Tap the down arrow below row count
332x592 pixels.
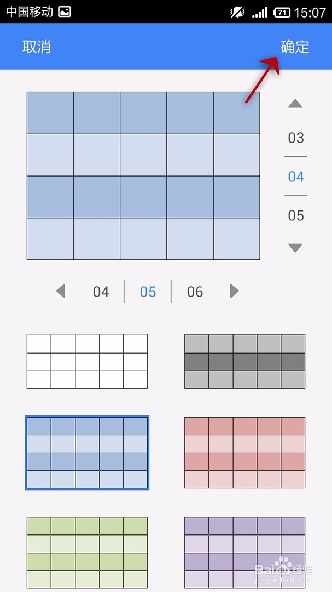coord(295,248)
